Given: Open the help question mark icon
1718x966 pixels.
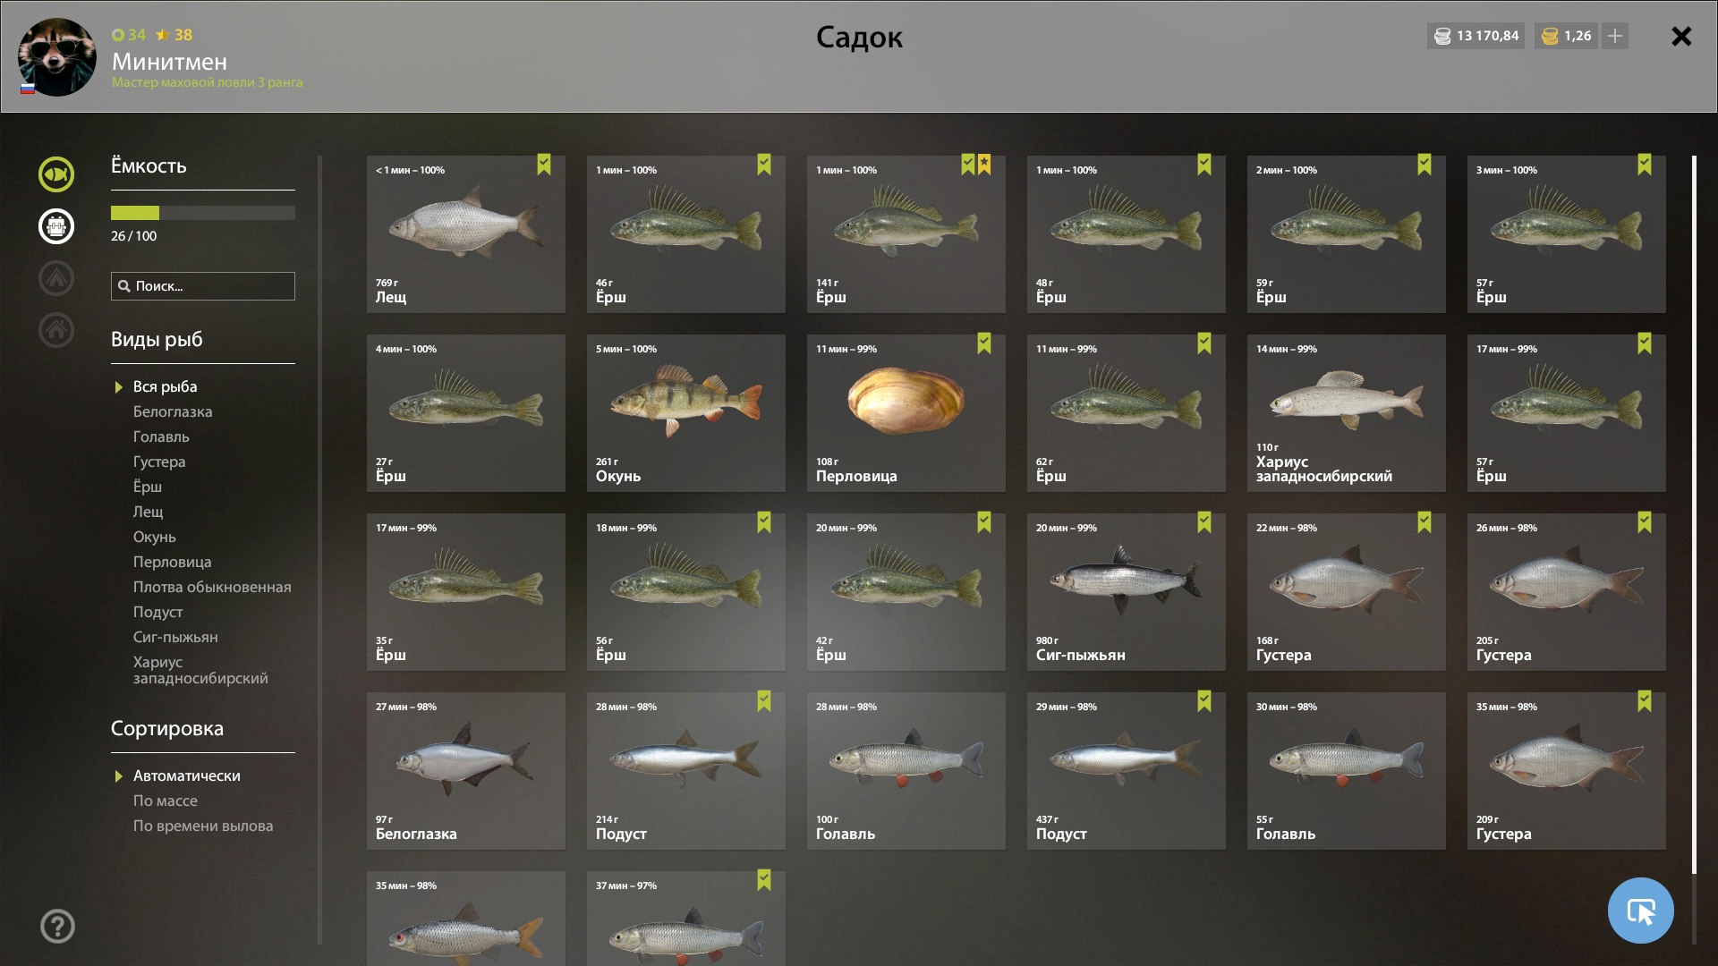Looking at the screenshot, I should [57, 926].
